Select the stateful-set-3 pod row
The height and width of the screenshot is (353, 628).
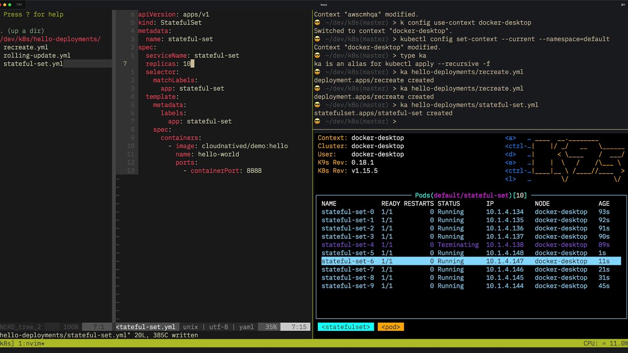471,236
